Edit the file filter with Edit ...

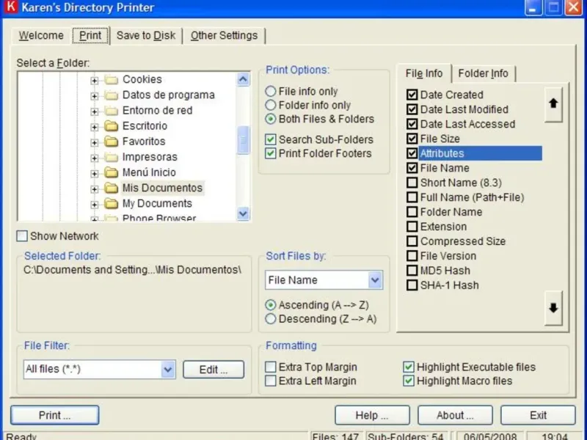[214, 370]
